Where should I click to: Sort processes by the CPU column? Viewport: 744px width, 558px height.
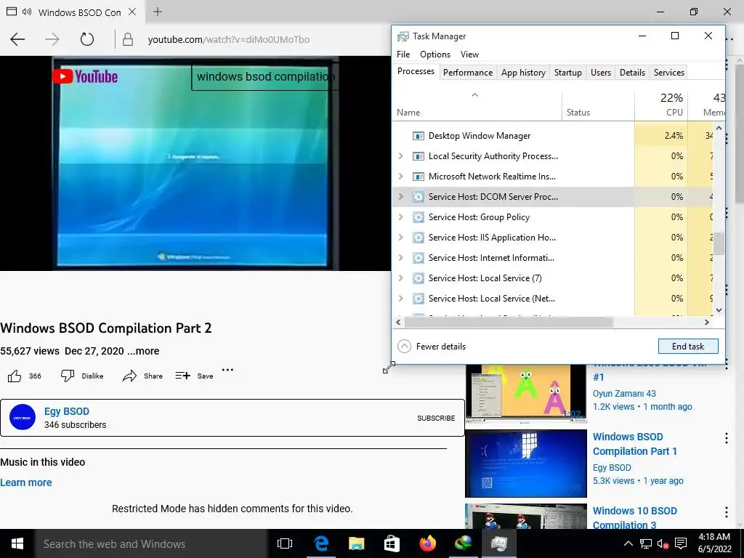(x=661, y=107)
